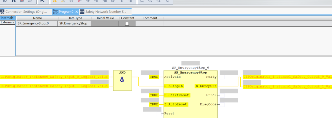Select the SF_EmergencyStop data type cell
332x126 pixels.
pyautogui.click(x=74, y=24)
